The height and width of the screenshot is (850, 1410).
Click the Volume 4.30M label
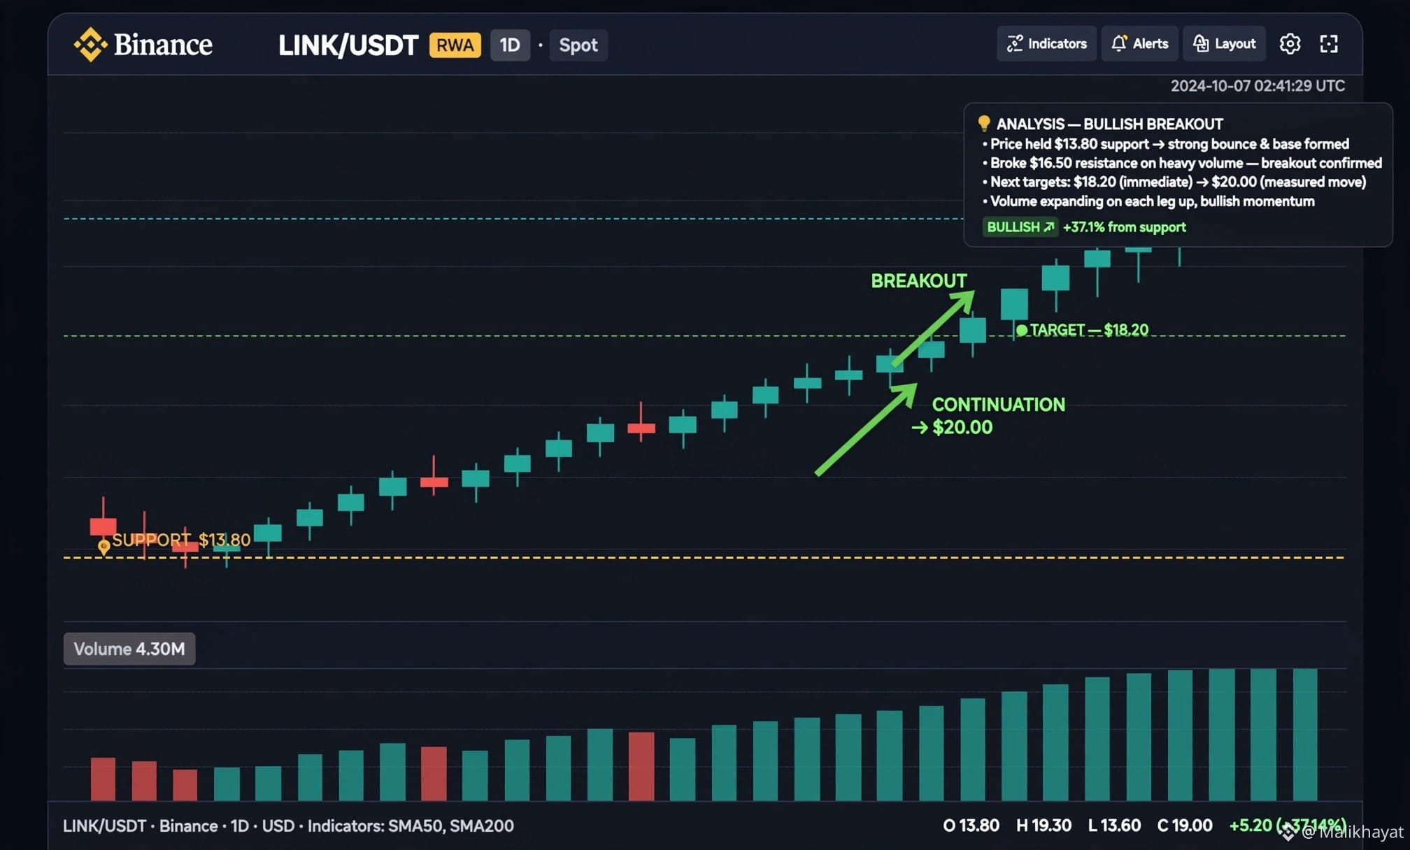pos(129,649)
